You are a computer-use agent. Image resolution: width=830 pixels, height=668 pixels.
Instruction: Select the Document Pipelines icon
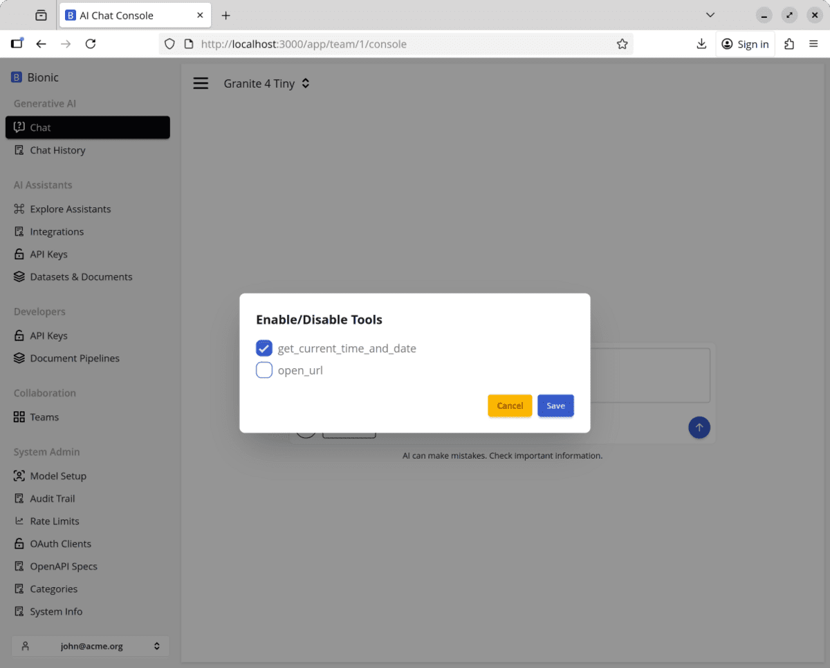click(19, 358)
